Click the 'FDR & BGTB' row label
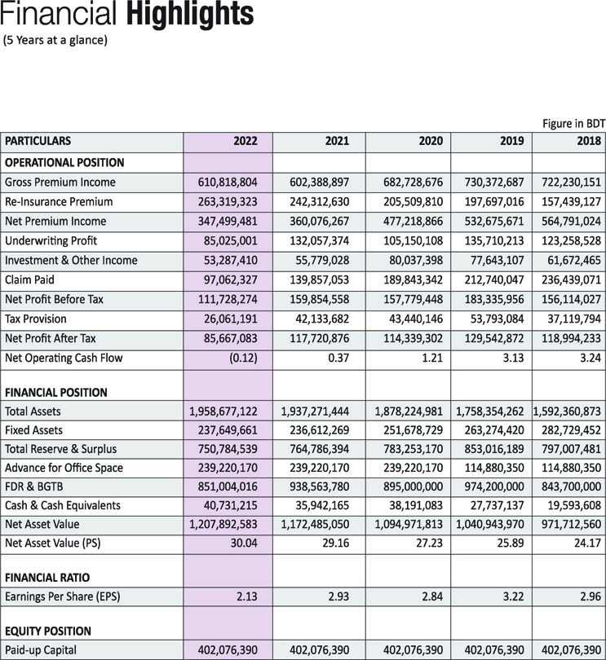 (x=34, y=486)
